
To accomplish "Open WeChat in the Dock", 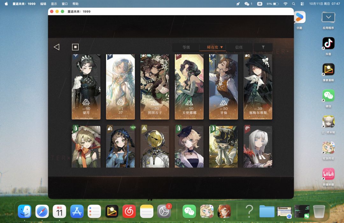I will click(x=189, y=211).
